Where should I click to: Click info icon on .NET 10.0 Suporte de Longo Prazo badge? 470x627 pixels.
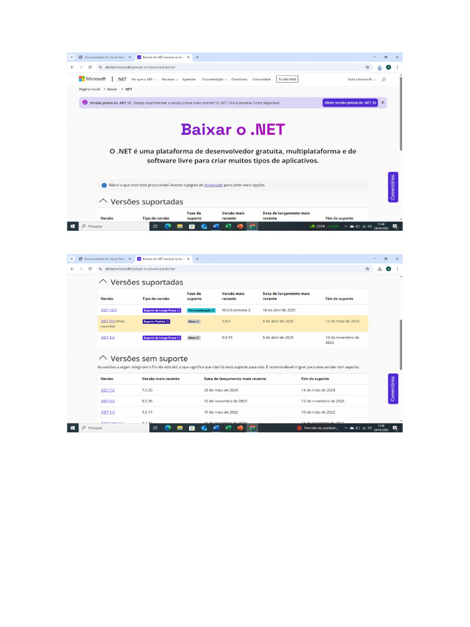179,310
